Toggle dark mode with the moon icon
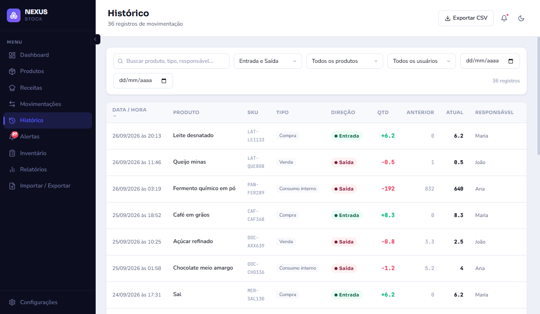The image size is (540, 314). click(521, 18)
